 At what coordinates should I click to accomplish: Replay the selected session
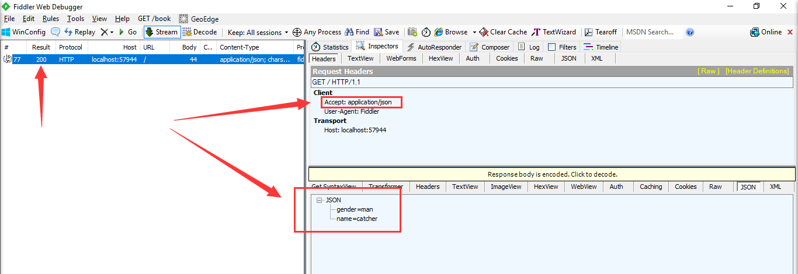(x=79, y=32)
